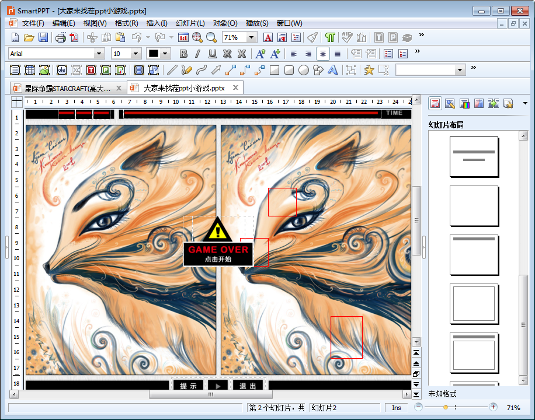This screenshot has width=535, height=420.
Task: Click the black font color swatch
Action: 154,54
